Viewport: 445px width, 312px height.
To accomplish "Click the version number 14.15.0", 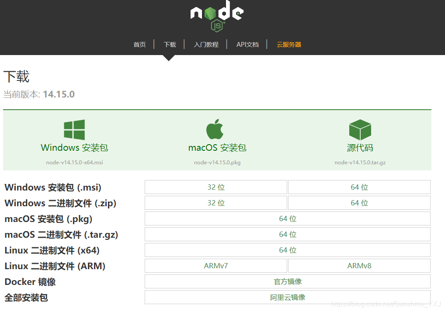I will 59,94.
